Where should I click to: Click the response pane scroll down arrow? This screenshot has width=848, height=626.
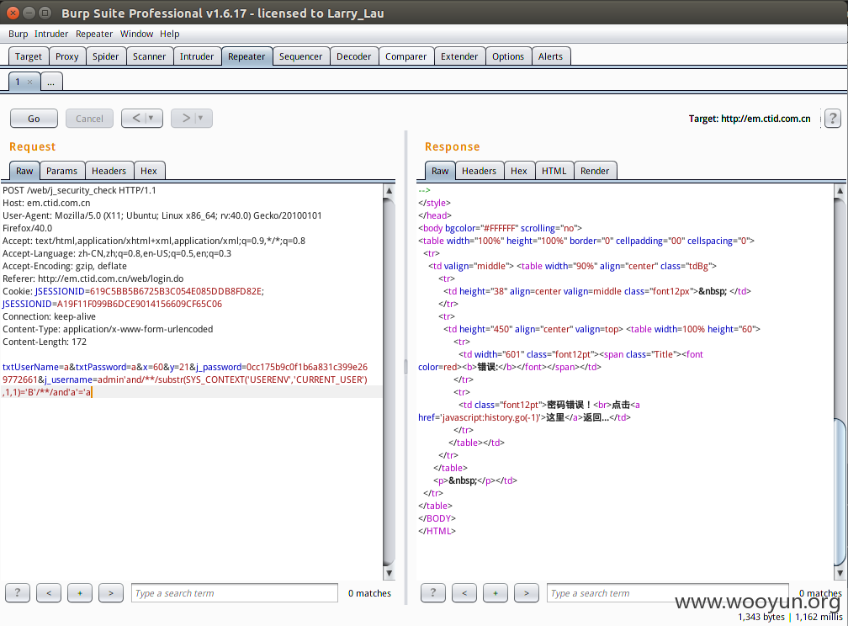(x=840, y=573)
